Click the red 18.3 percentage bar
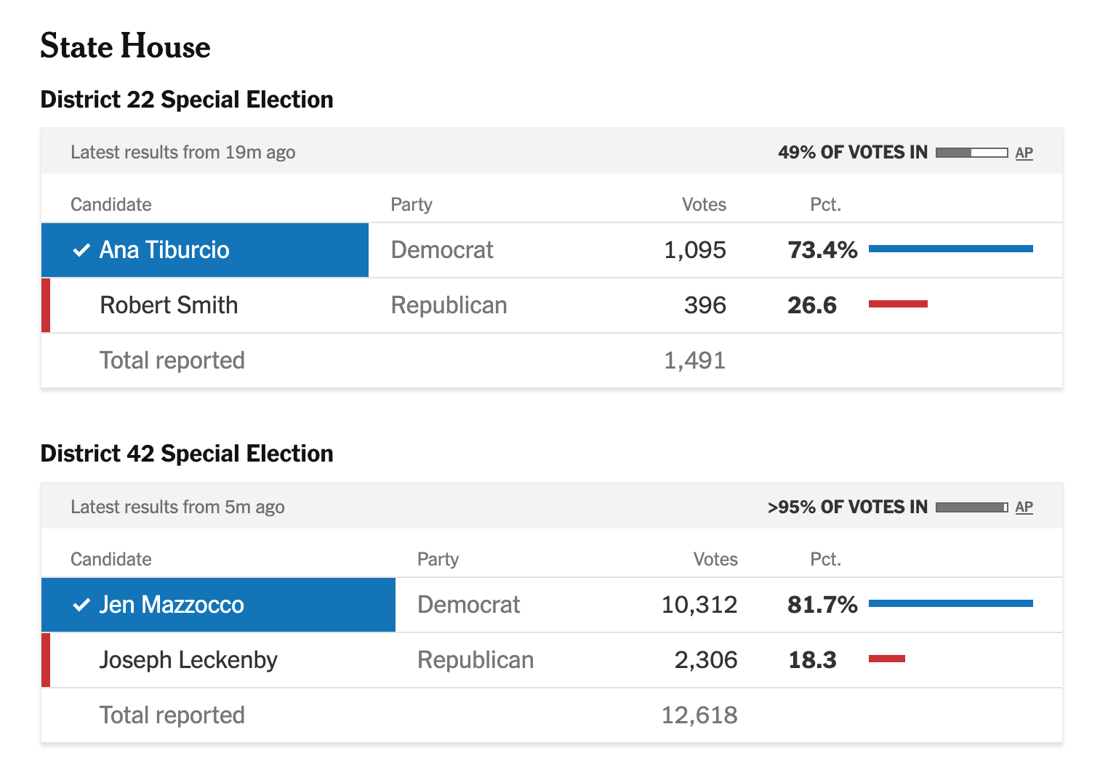 tap(886, 659)
